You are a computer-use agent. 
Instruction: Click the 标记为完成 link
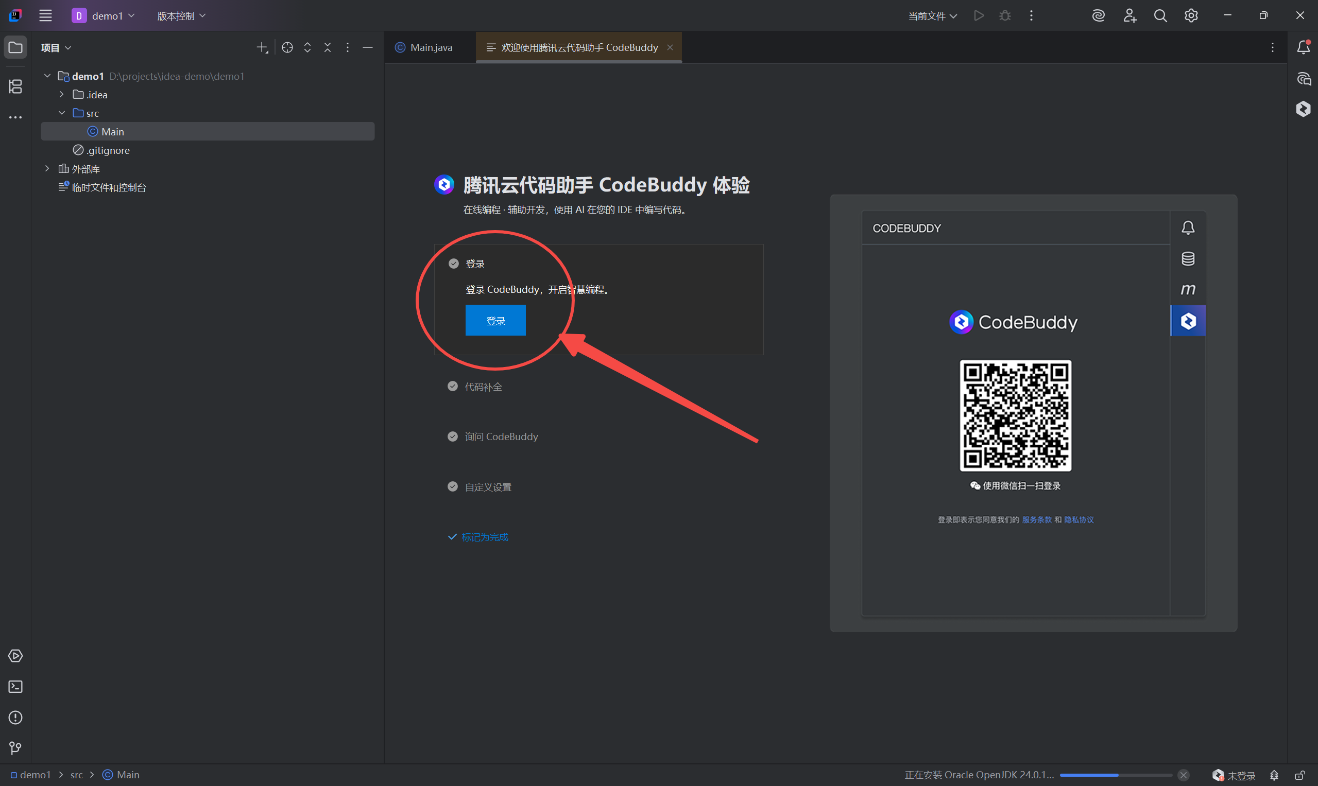pos(484,537)
